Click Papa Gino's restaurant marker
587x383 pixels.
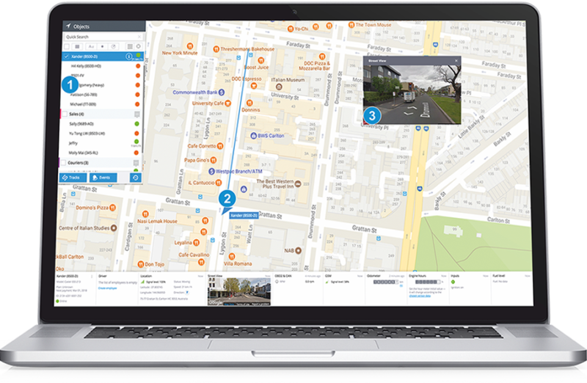(x=214, y=160)
